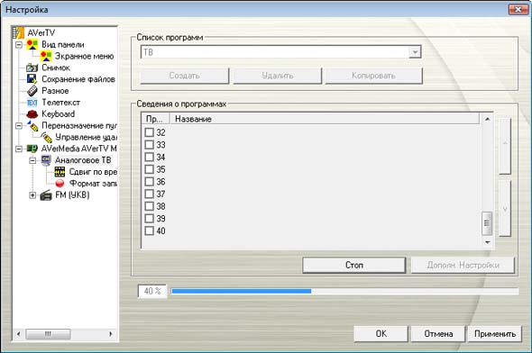
Task: Check the box for program 40
Action: coord(150,231)
